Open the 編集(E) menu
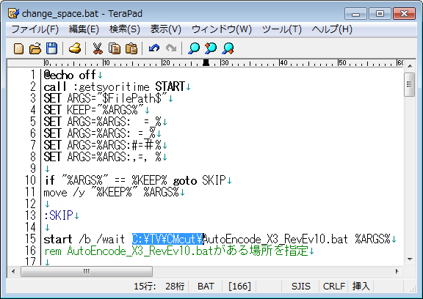 84,29
